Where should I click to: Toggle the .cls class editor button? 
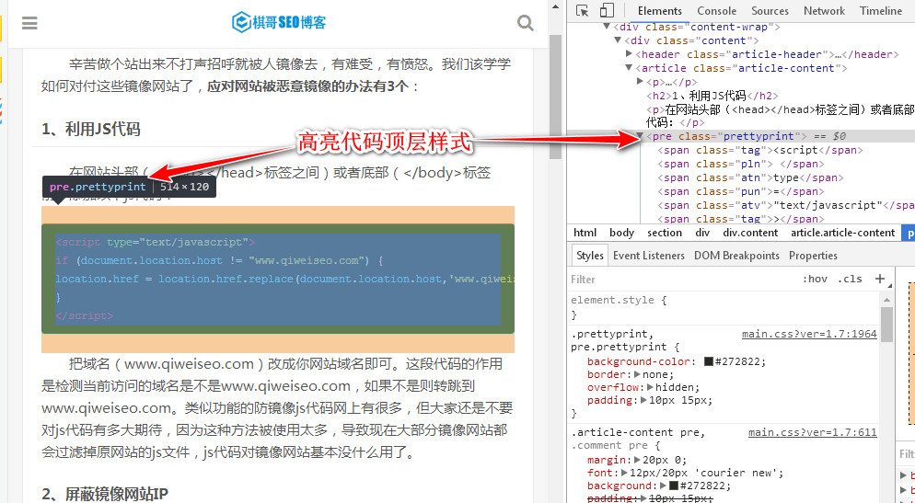[850, 279]
